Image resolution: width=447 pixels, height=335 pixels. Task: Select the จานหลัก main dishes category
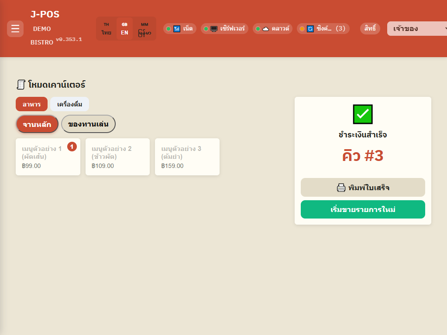pos(37,124)
